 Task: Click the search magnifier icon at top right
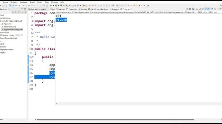click(x=221, y=6)
